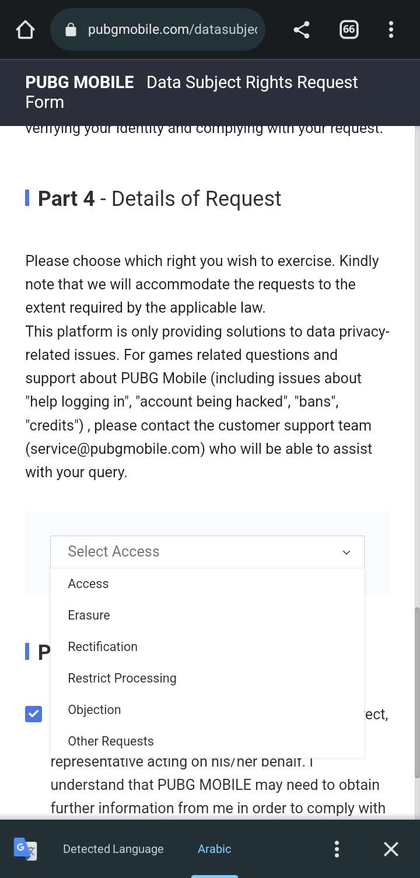
Task: Collapse the Select Access dropdown
Action: [346, 552]
